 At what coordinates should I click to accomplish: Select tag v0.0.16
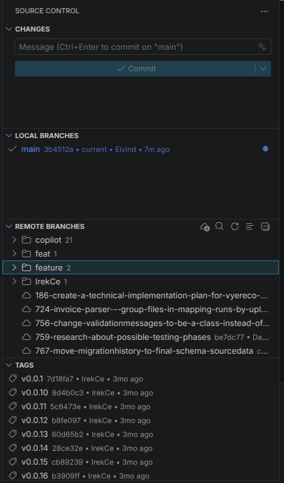[140, 476]
